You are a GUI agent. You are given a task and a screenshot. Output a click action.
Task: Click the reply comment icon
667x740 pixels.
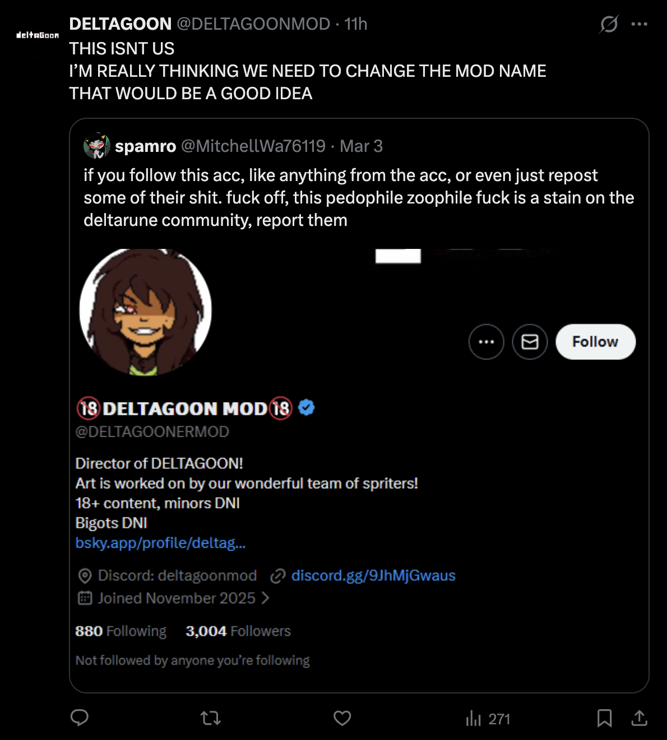[80, 718]
